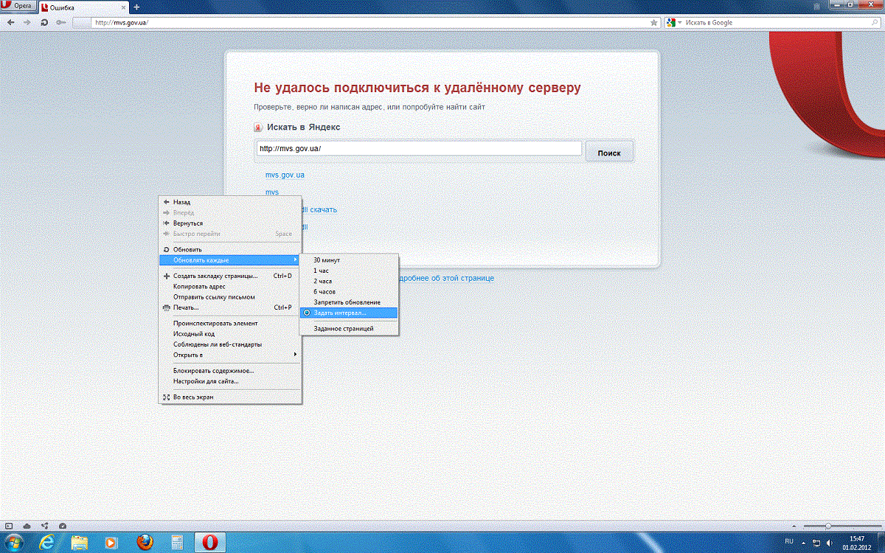Viewport: 885px width, 553px height.
Task: Click the back arrow navigation button
Action: (x=11, y=23)
